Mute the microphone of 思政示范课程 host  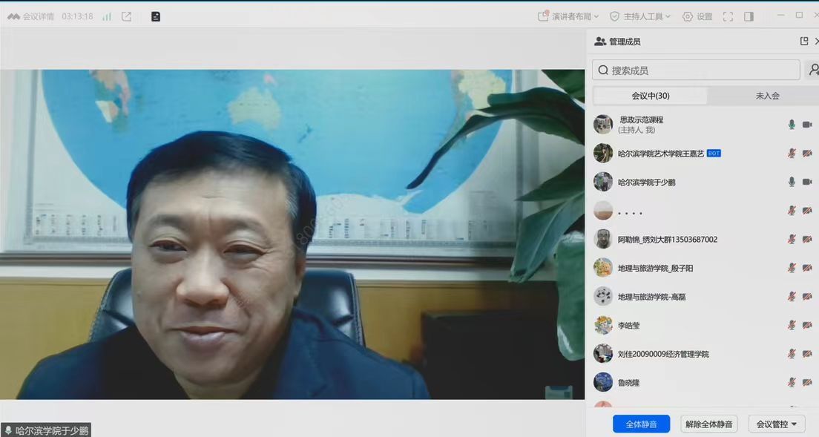click(792, 125)
